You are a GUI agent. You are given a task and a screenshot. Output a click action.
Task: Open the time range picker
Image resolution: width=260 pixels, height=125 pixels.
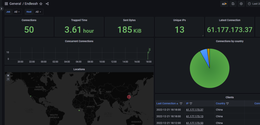(x=253, y=4)
